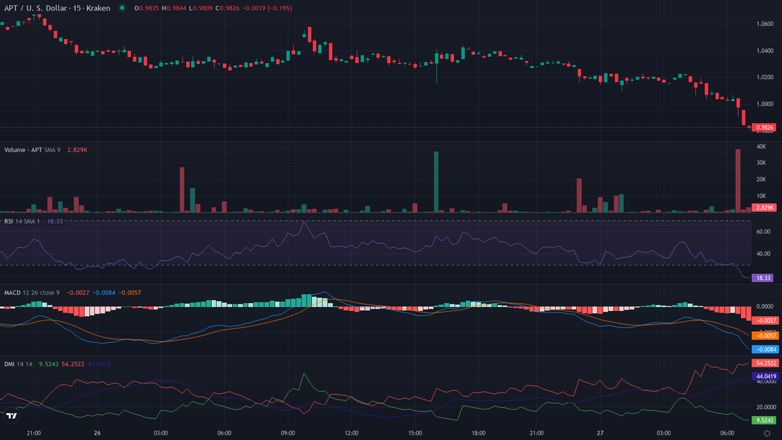Click the 18:00 time axis label
The image size is (782, 440).
coord(478,433)
